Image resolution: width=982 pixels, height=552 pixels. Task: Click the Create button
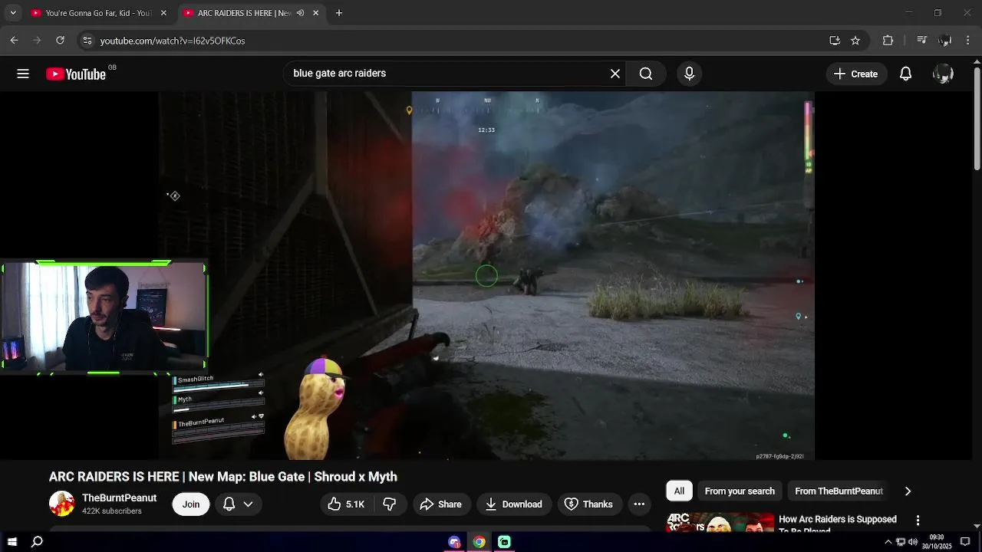coord(856,74)
